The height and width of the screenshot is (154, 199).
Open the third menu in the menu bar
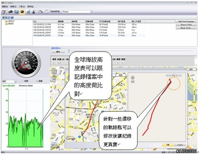click(x=22, y=6)
